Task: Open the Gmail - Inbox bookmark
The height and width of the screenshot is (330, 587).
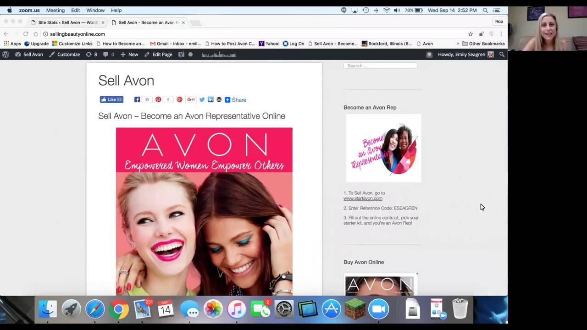Action: pyautogui.click(x=176, y=44)
